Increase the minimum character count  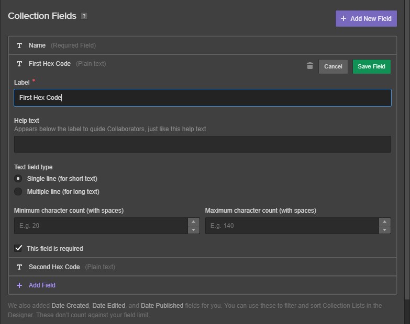point(194,222)
